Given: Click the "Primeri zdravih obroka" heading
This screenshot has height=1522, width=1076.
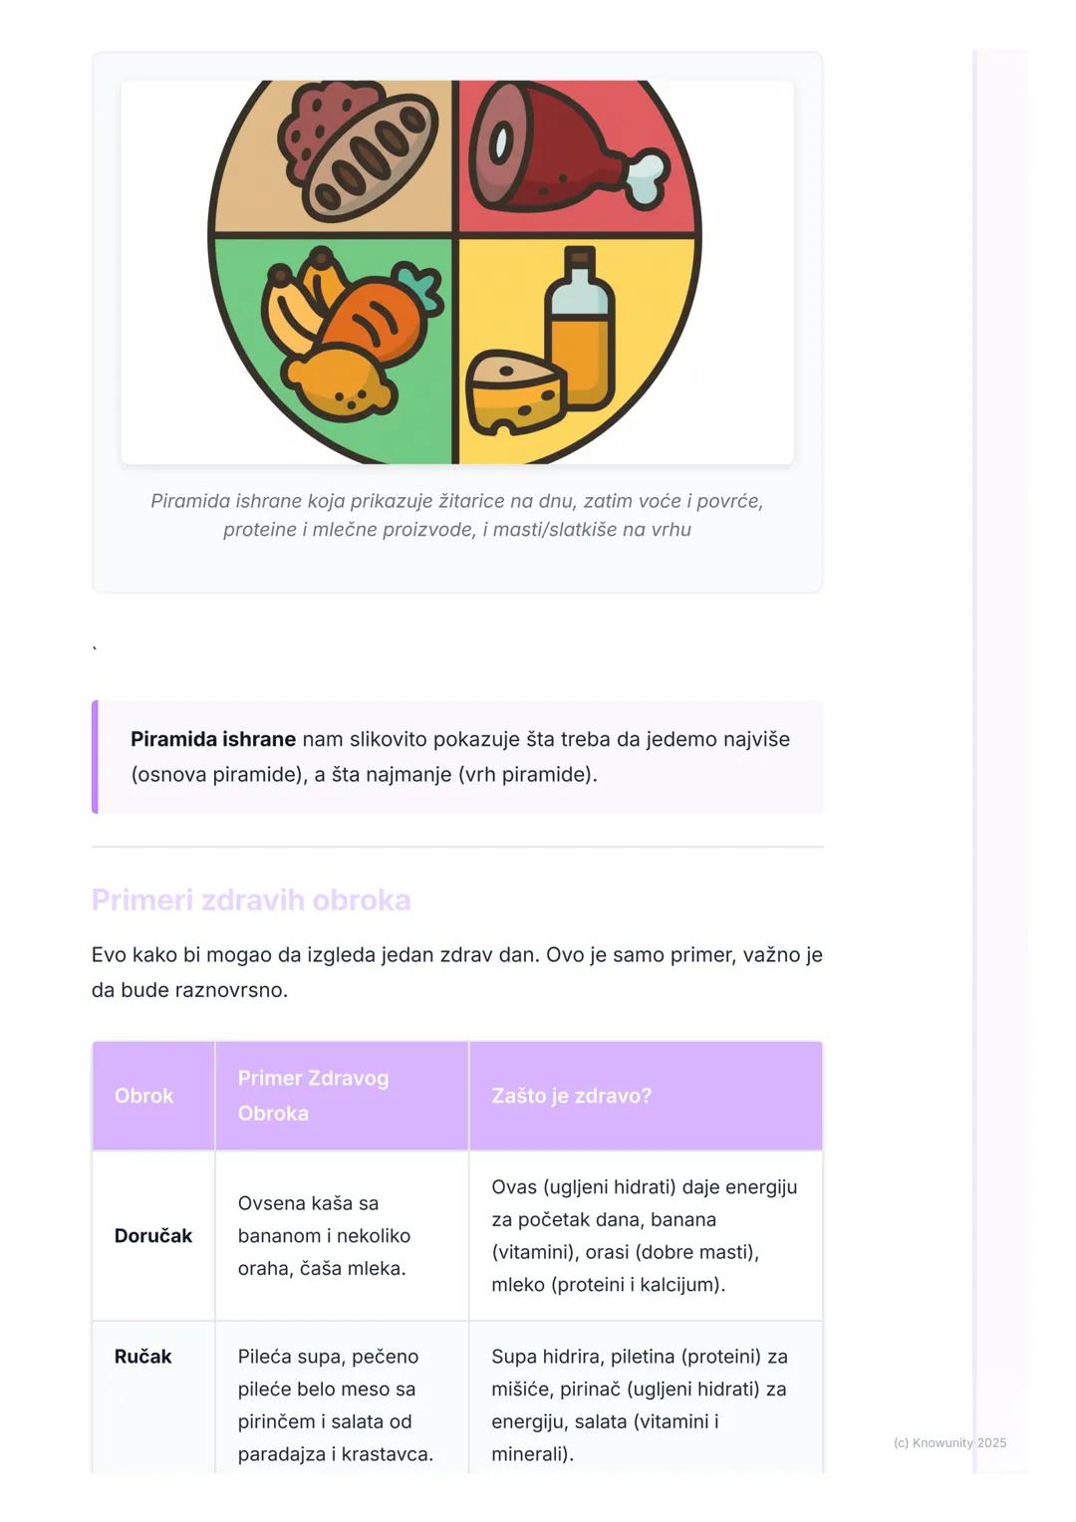Looking at the screenshot, I should pyautogui.click(x=251, y=899).
